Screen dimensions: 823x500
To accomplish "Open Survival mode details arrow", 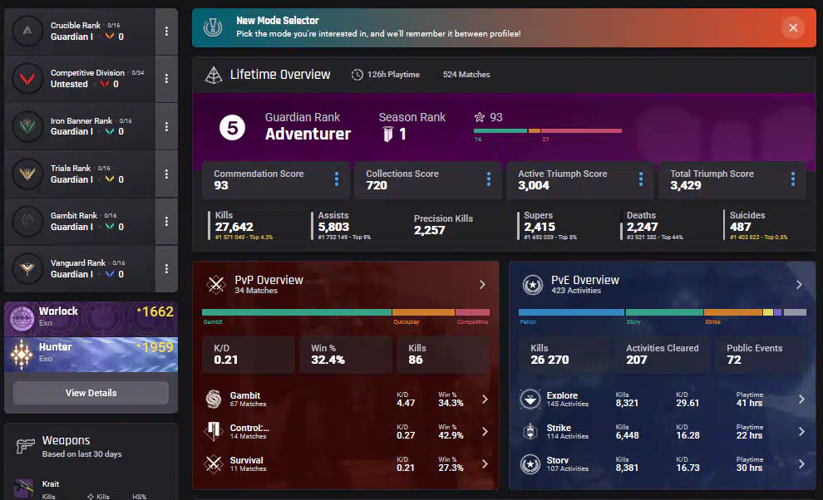I will [485, 463].
